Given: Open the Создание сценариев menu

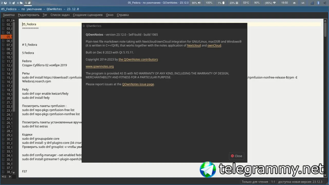Looking at the screenshot, I should [x=88, y=15].
